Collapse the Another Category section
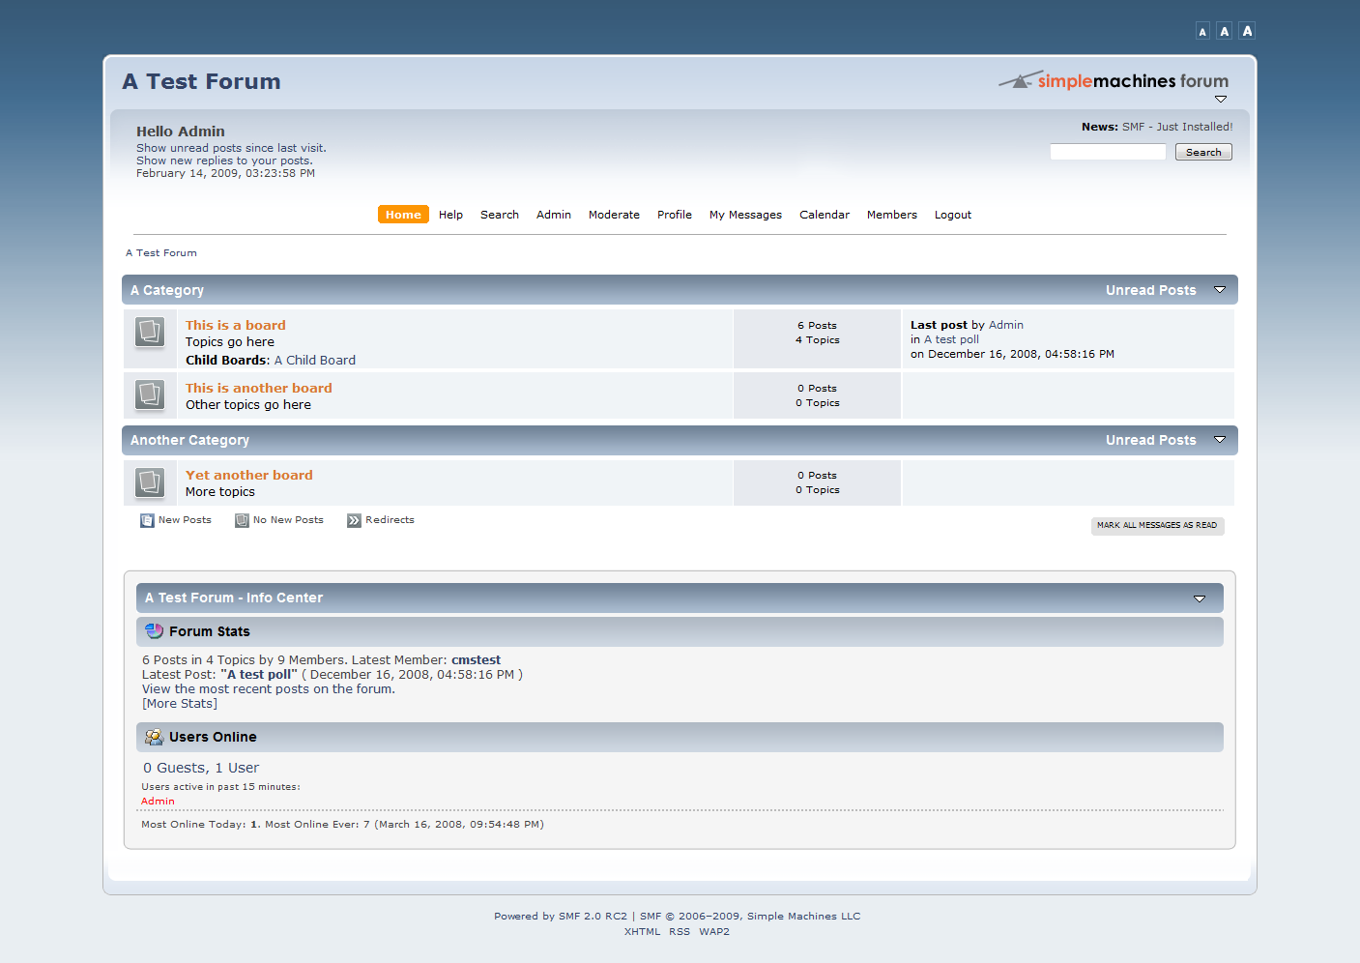The height and width of the screenshot is (963, 1360). click(x=1220, y=439)
